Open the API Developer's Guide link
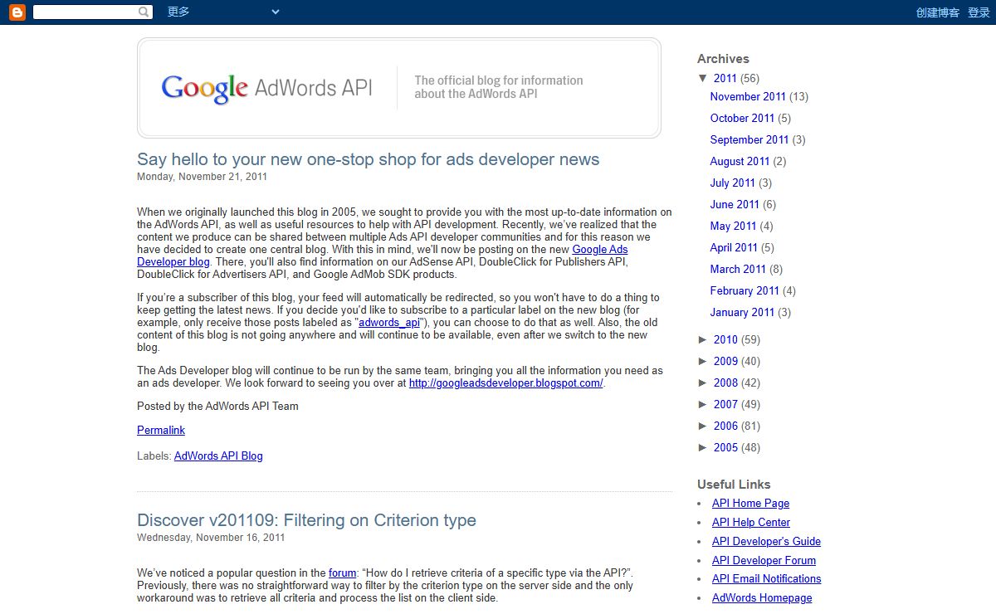996x614 pixels. (767, 542)
